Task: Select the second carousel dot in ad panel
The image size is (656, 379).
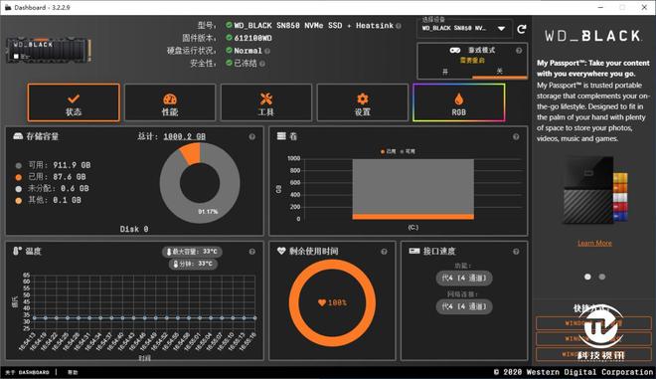Action: click(601, 277)
